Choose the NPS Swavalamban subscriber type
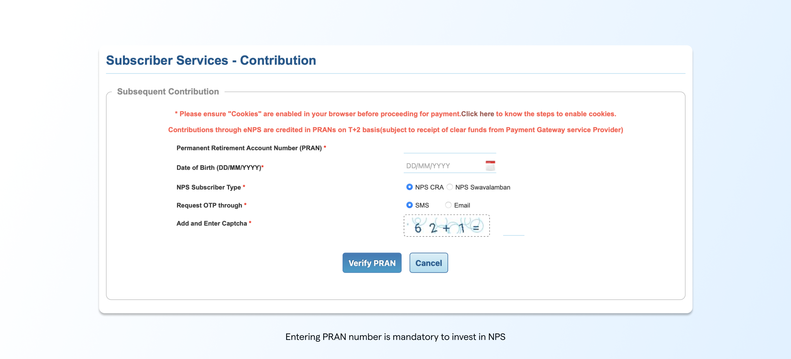 (x=449, y=187)
